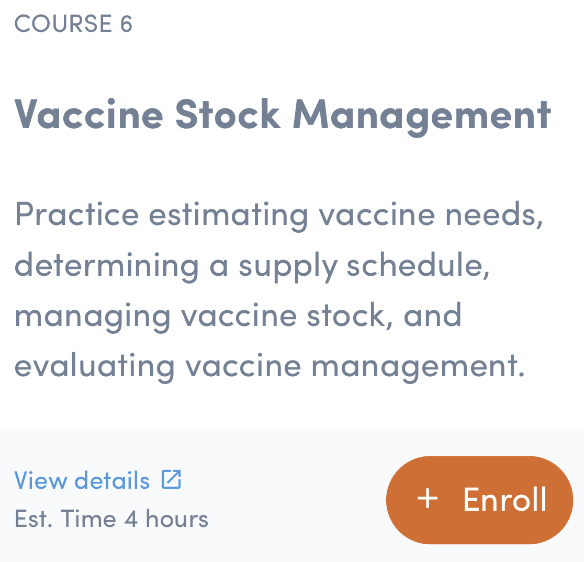Click the plus icon on the Enroll button
The image size is (584, 562).
pos(428,499)
